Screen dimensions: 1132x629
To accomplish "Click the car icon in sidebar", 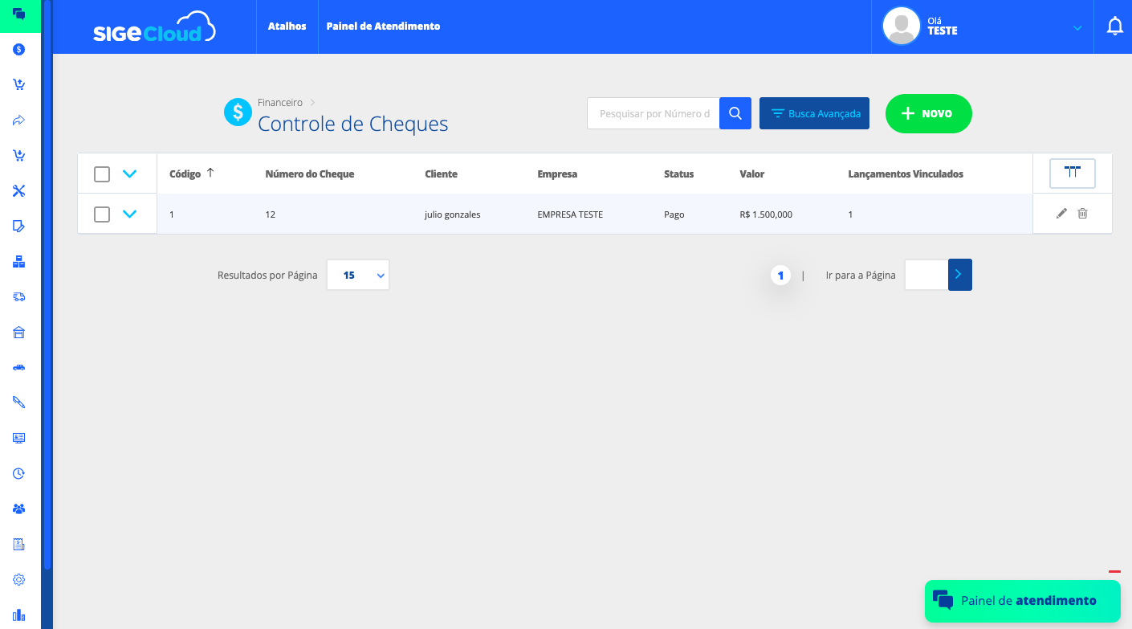I will click(19, 368).
